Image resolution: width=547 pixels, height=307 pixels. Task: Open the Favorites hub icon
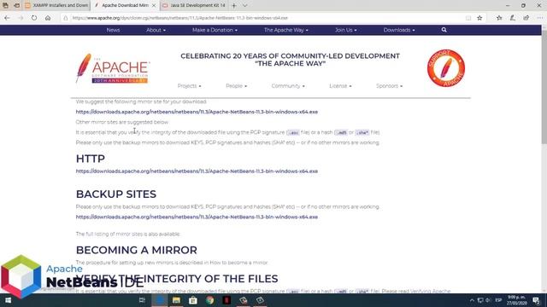click(x=499, y=18)
